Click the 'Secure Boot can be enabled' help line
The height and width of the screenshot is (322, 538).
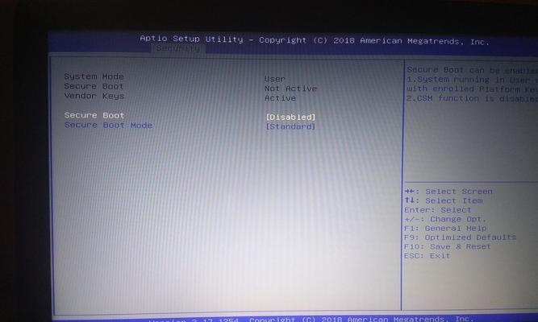click(x=472, y=70)
